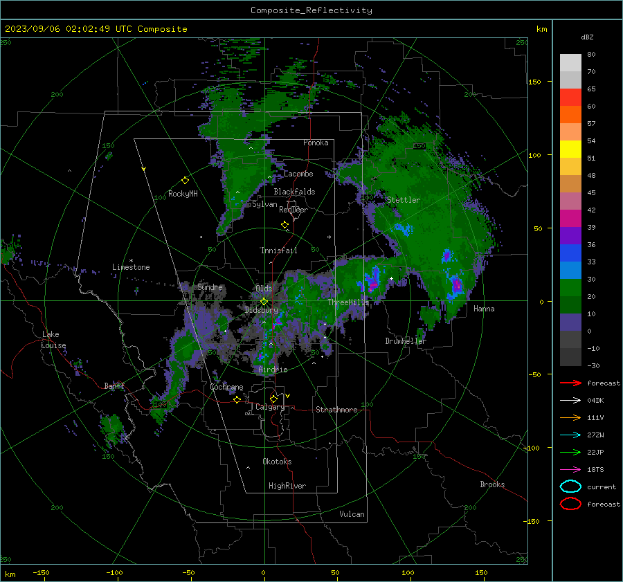
Task: Click the Ponoka town label
Action: click(316, 143)
